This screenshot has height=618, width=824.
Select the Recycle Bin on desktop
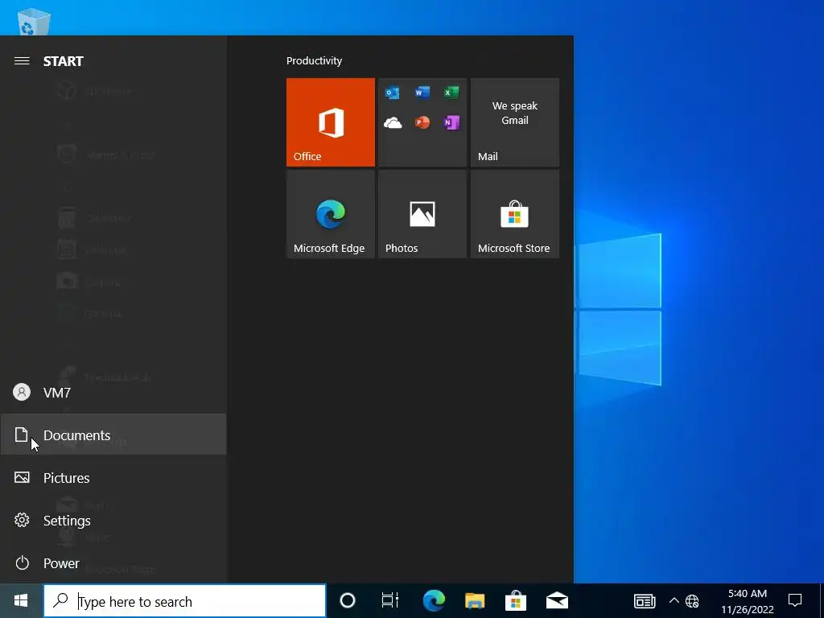click(34, 20)
